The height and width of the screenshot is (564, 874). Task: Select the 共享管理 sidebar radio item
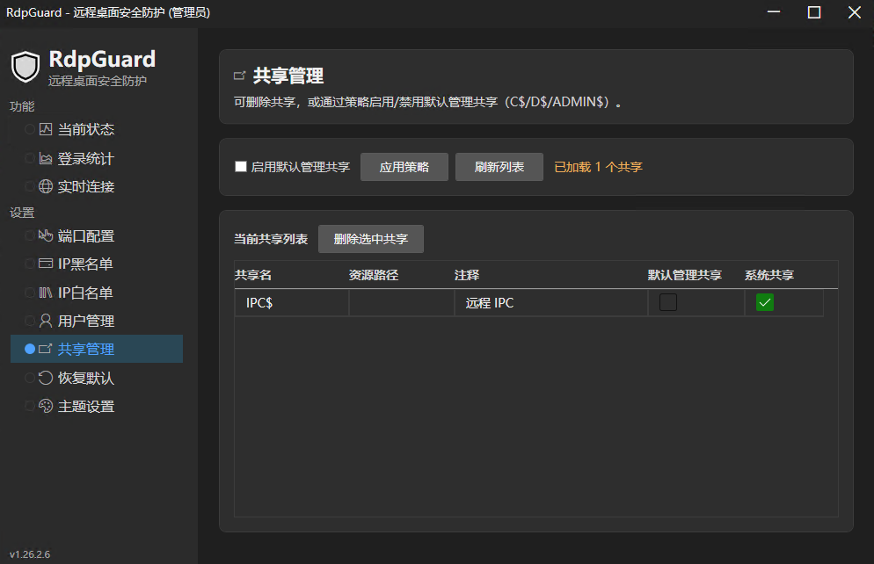[97, 349]
